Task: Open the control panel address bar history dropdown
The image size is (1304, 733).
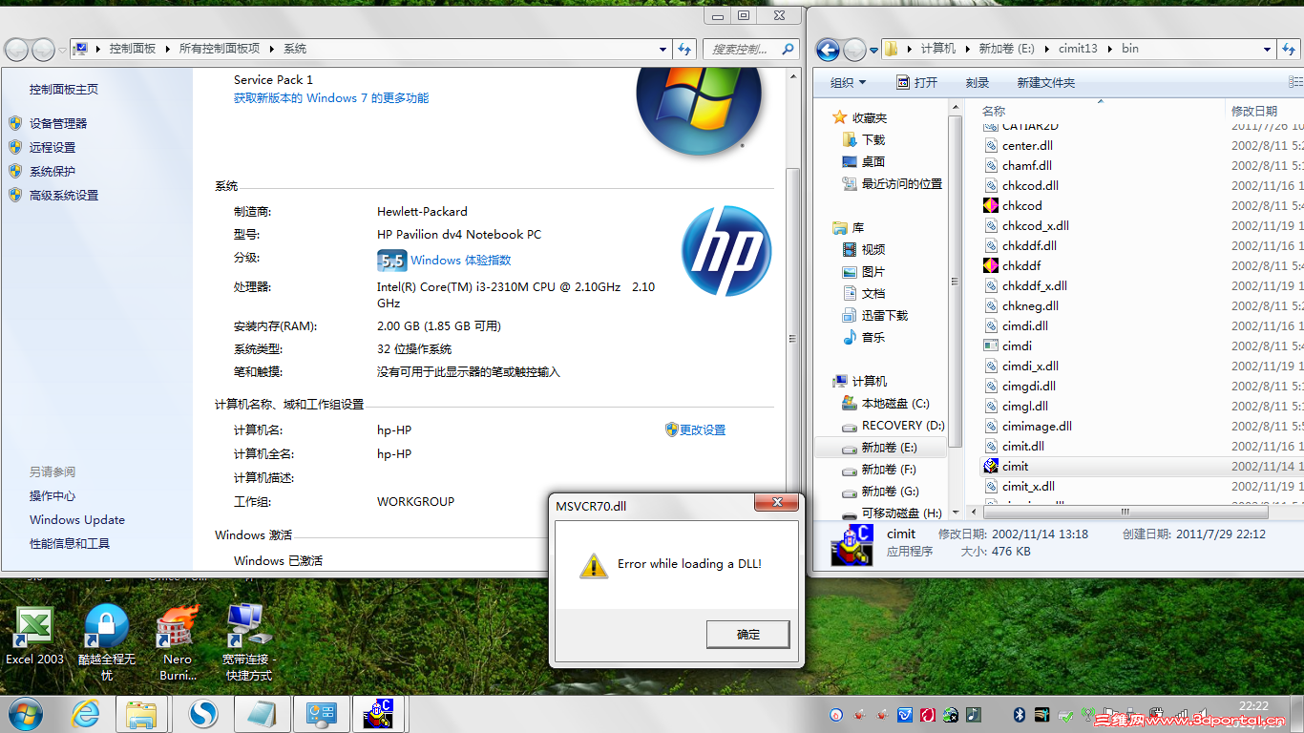Action: point(663,49)
